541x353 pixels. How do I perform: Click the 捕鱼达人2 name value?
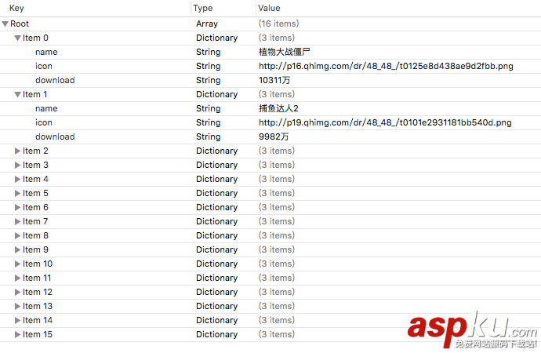(x=278, y=108)
